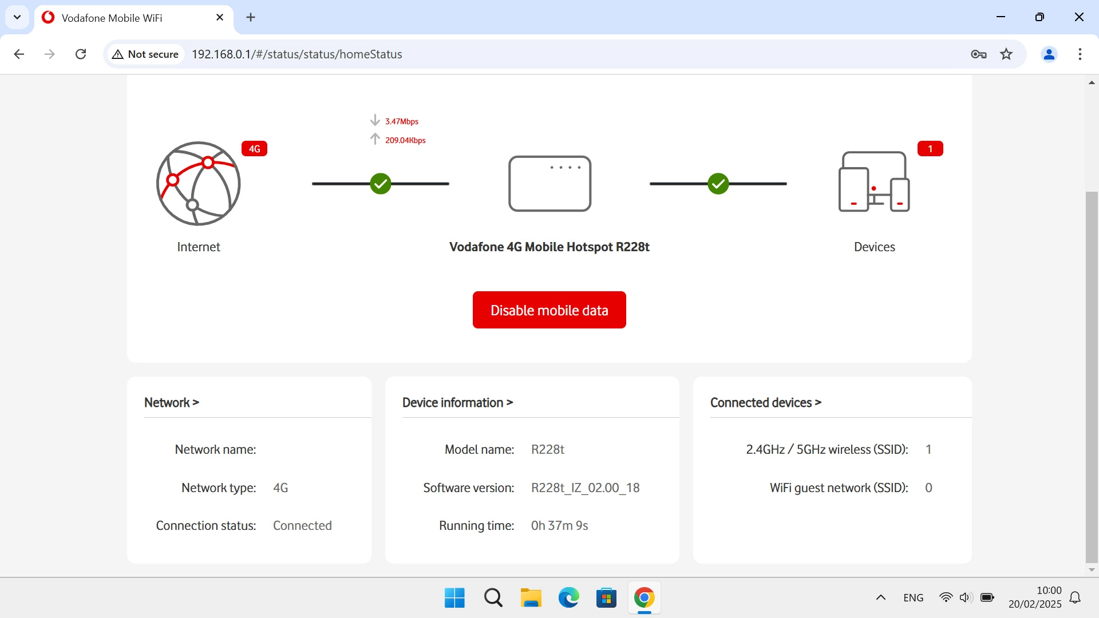Open the Chrome three-dot menu

(x=1080, y=54)
